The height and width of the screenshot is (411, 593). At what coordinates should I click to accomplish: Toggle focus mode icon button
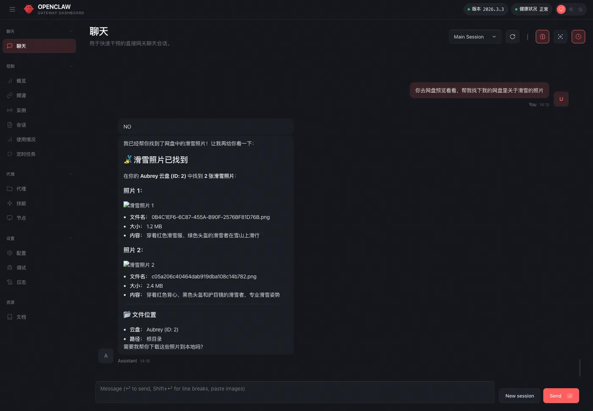pyautogui.click(x=560, y=37)
